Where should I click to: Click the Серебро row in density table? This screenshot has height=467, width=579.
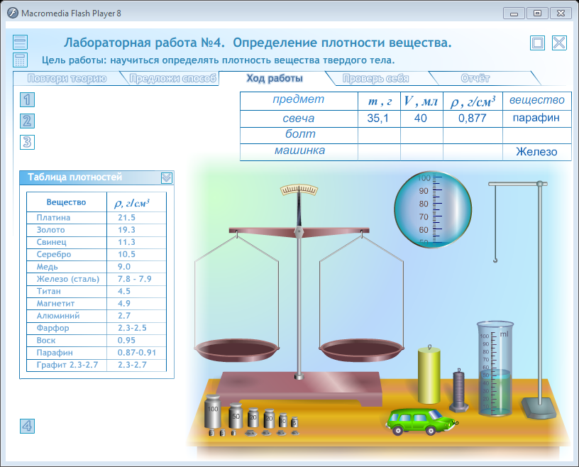coord(96,254)
